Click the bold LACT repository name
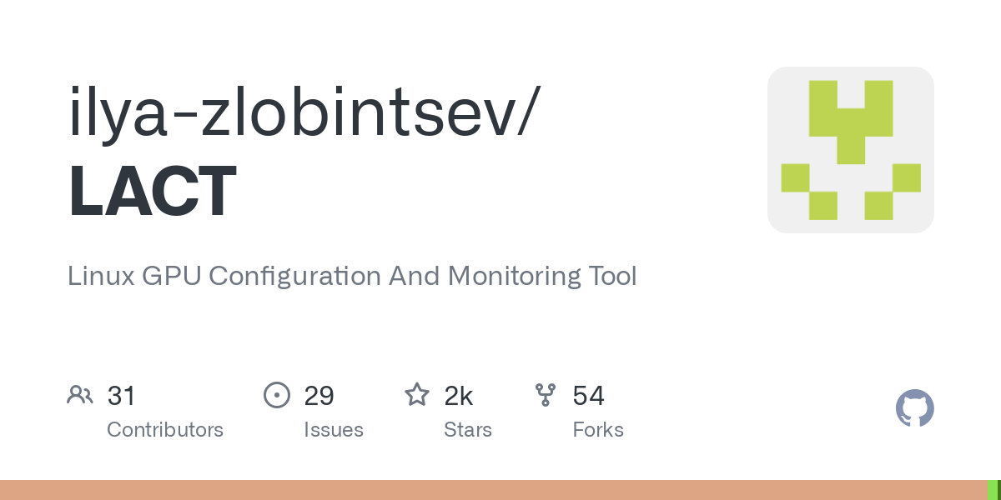The height and width of the screenshot is (500, 1001). click(153, 192)
